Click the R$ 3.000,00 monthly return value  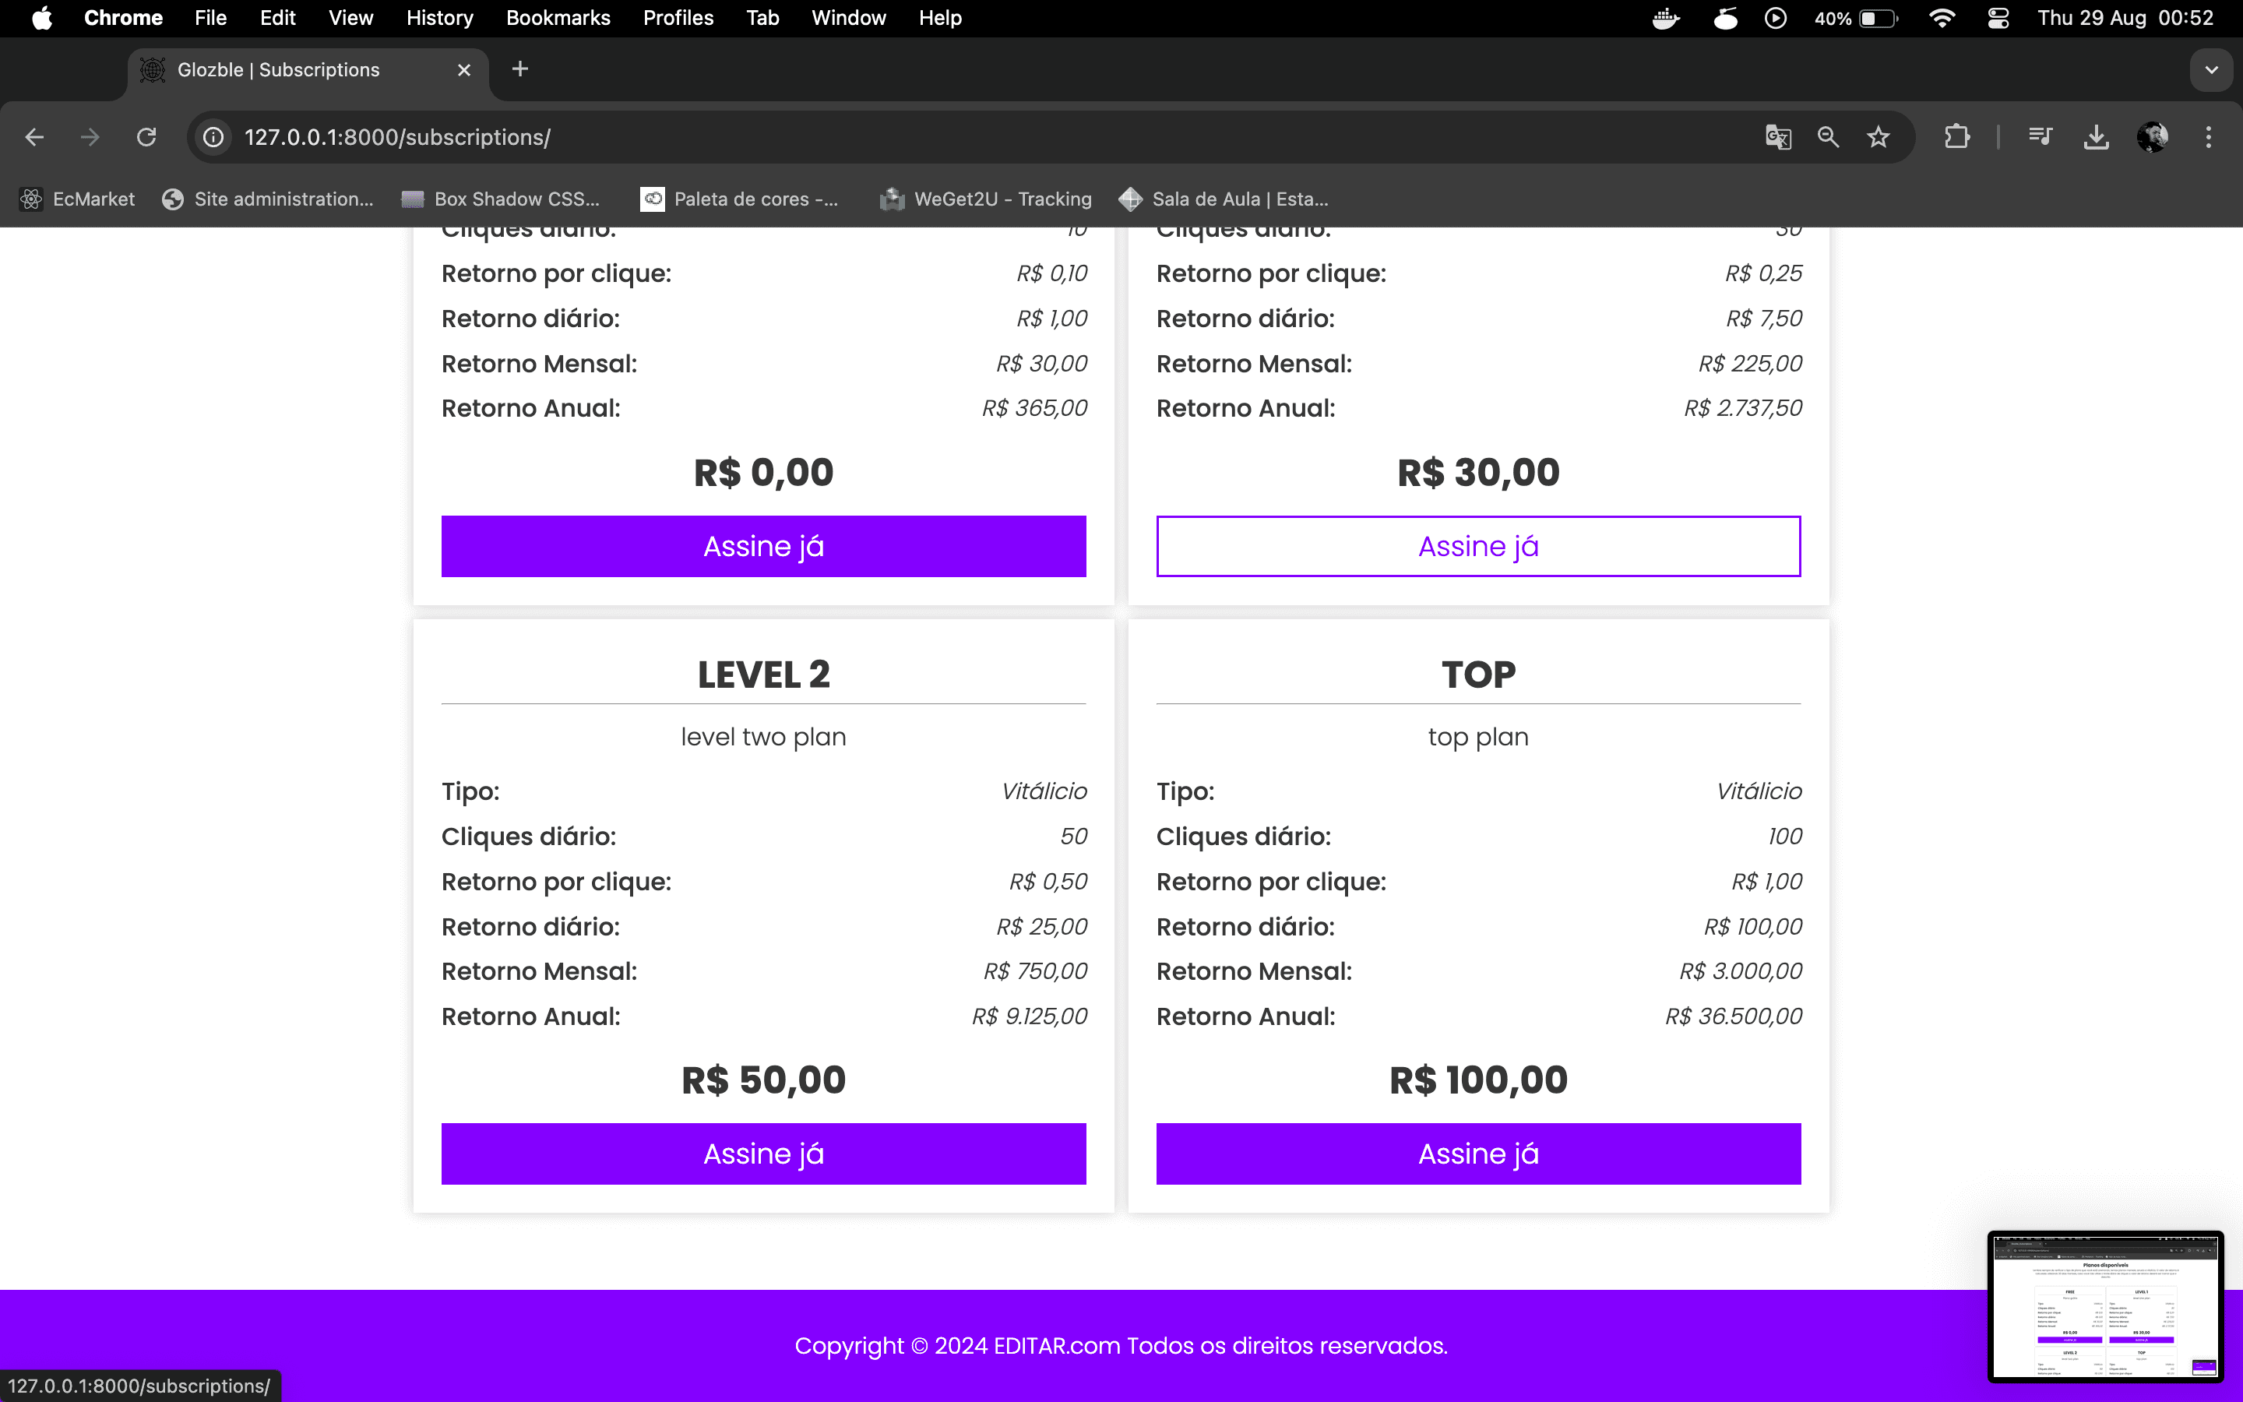point(1741,970)
